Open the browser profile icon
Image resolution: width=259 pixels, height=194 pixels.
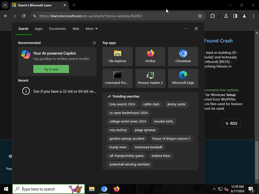tap(244, 16)
